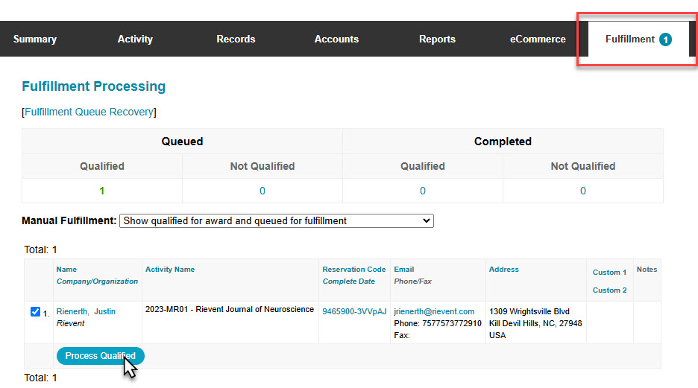
Task: Click the completed Not Qualified count 0
Action: (582, 191)
